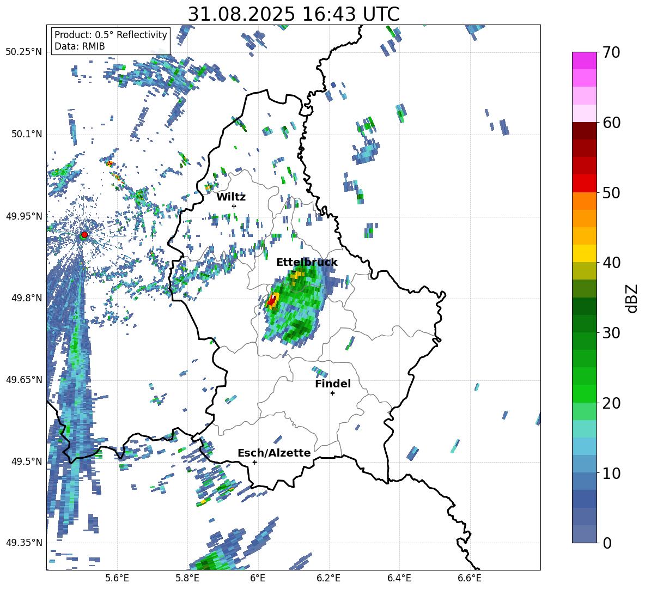Click the 49.35°N latitude label
Viewport: 645px width, 589px height.
tap(24, 543)
